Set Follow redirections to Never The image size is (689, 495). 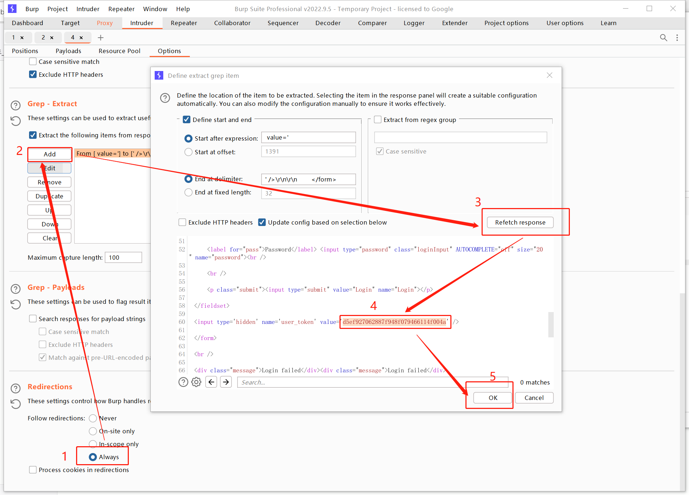pos(93,418)
